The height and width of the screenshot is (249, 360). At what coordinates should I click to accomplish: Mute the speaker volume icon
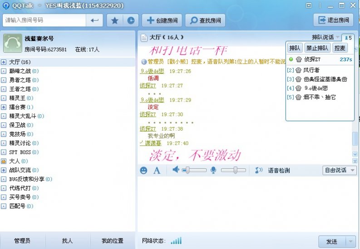[176, 170]
